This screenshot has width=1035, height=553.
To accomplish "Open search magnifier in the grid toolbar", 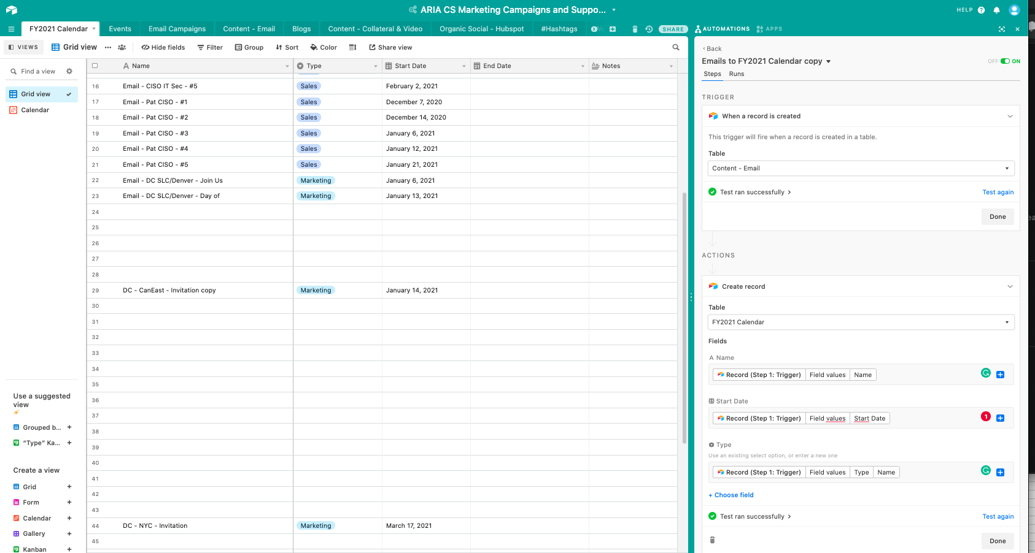I will point(676,47).
